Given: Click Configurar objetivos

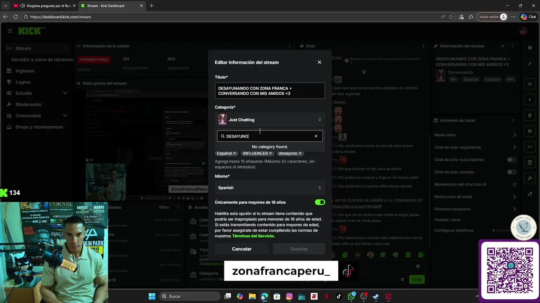Looking at the screenshot, I should (454, 231).
